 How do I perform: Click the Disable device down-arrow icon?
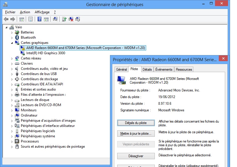click(78, 19)
